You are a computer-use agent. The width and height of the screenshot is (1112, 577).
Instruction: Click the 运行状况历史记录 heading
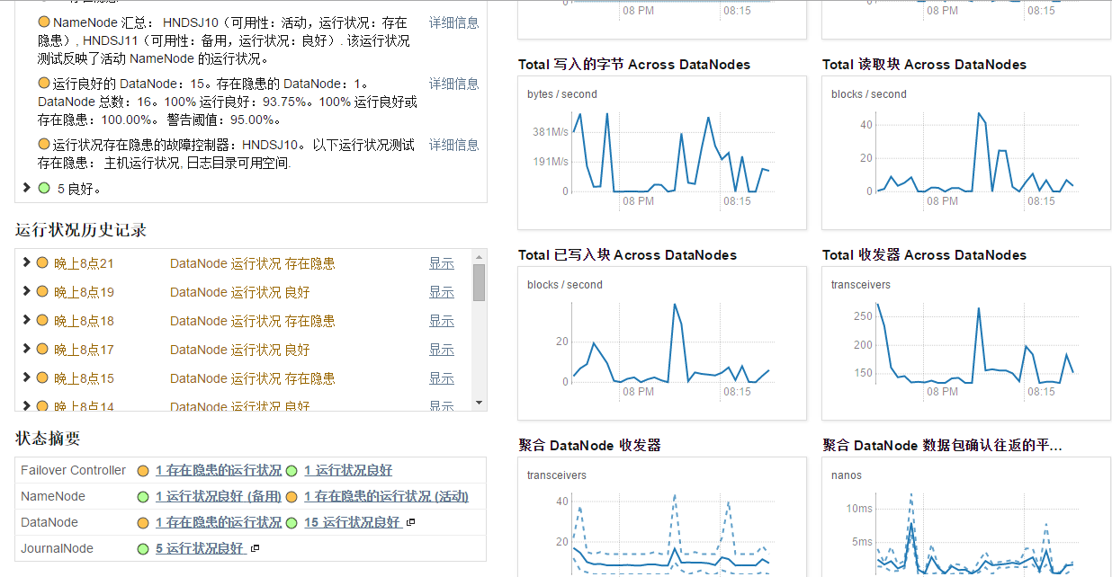point(81,230)
